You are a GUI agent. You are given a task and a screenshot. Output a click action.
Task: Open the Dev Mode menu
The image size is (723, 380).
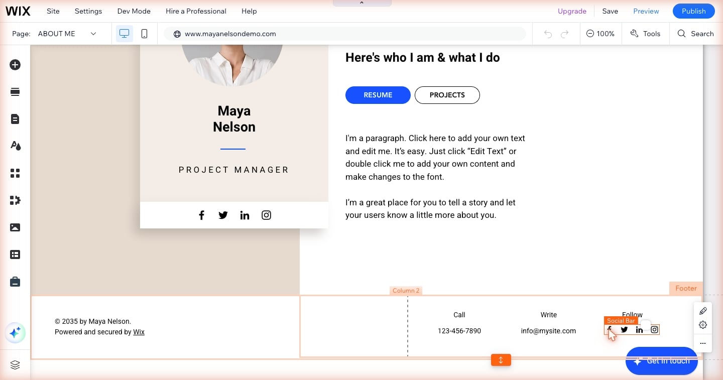[134, 11]
